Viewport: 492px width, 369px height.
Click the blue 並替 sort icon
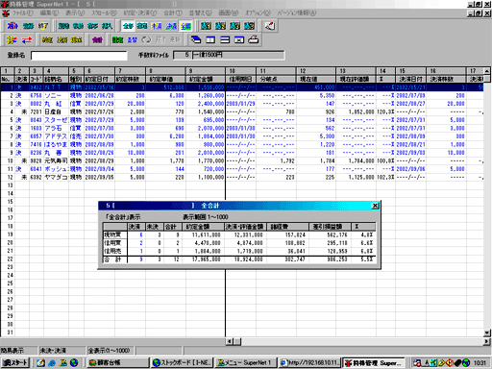pos(132,39)
